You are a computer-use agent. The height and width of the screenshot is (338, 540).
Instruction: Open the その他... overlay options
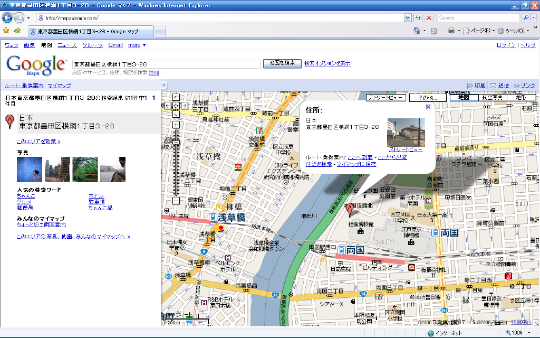428,98
